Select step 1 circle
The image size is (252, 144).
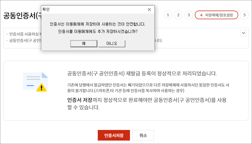click(168, 15)
